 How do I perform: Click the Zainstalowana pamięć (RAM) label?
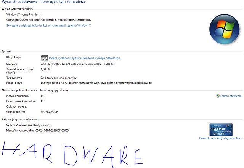click(x=20, y=71)
